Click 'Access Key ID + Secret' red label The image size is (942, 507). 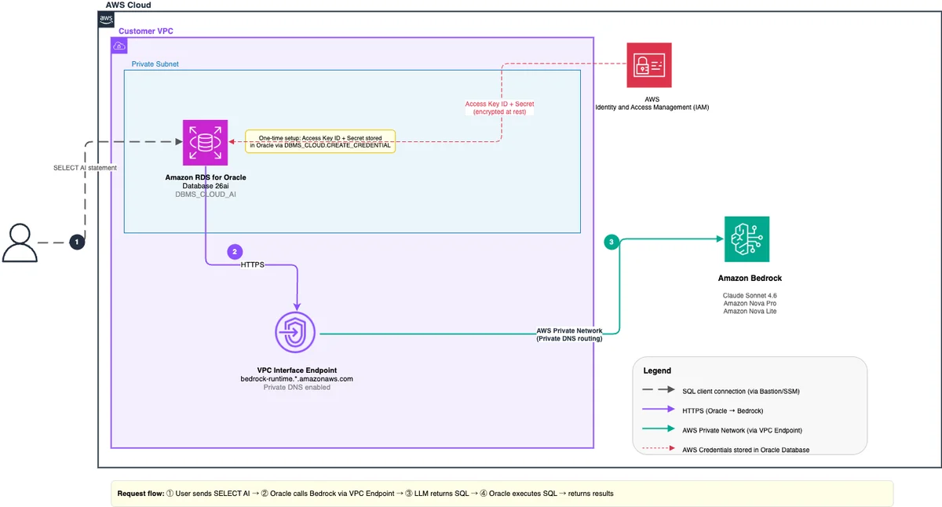click(x=499, y=104)
